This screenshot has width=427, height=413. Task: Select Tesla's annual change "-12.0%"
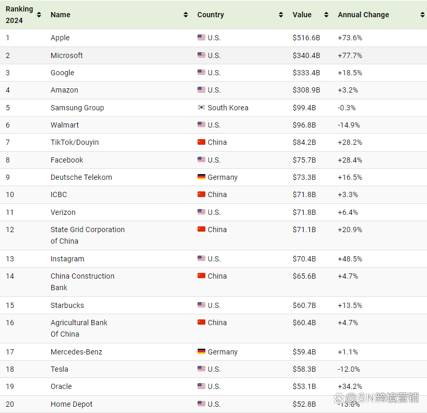tap(349, 369)
